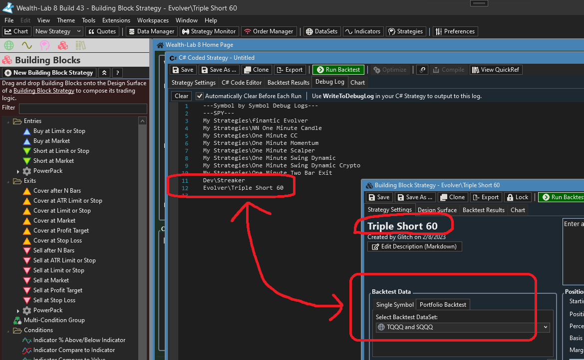Switch to the Portfolio Backtest tab

pos(443,305)
